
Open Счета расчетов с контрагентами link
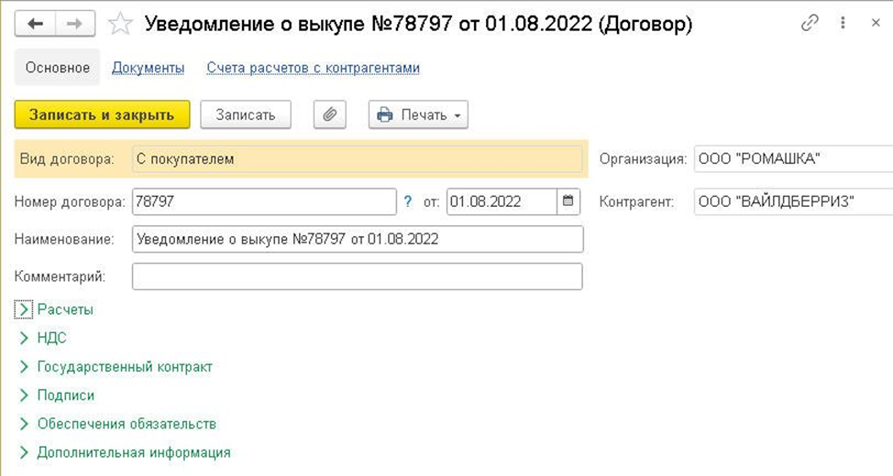314,68
